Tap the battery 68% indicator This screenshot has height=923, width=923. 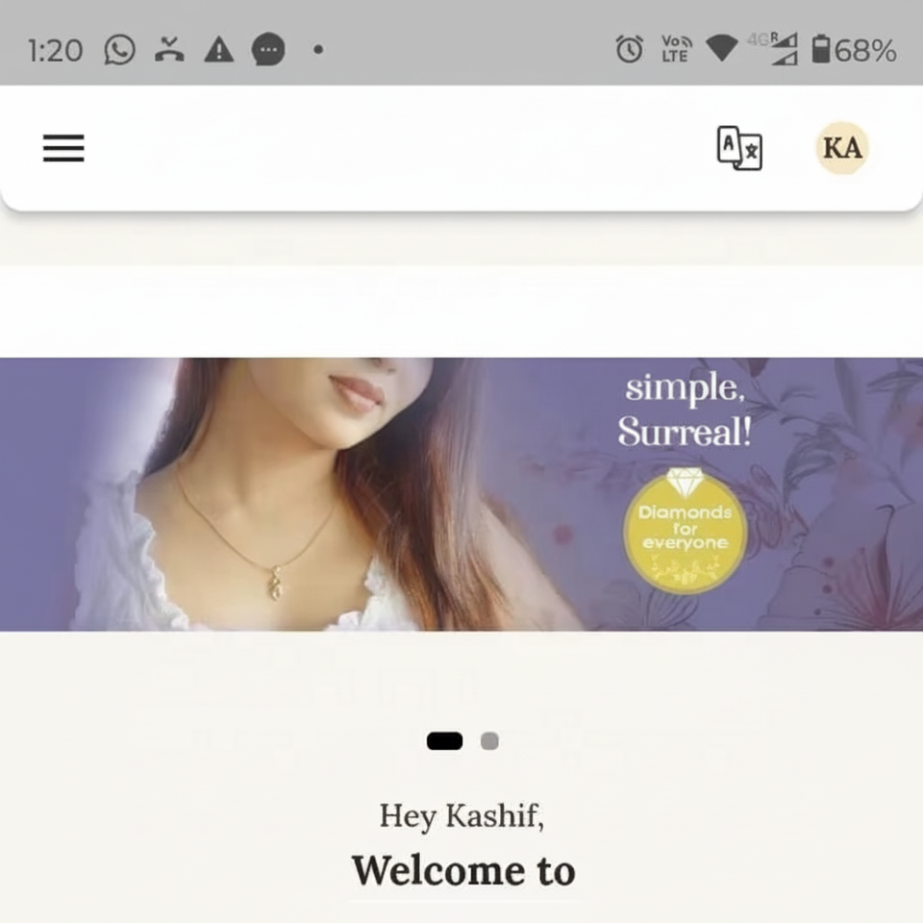(x=854, y=50)
